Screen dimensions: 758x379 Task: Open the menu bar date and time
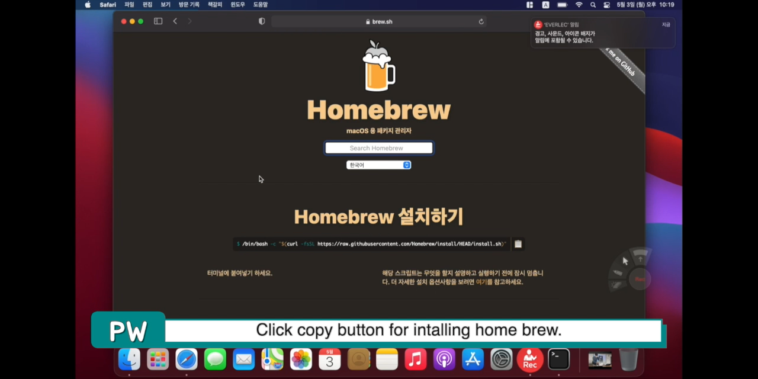(x=646, y=5)
